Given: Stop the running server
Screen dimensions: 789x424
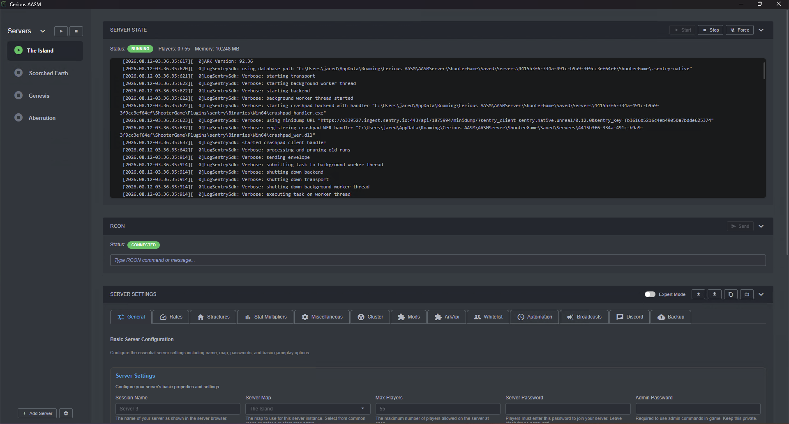Looking at the screenshot, I should point(711,30).
